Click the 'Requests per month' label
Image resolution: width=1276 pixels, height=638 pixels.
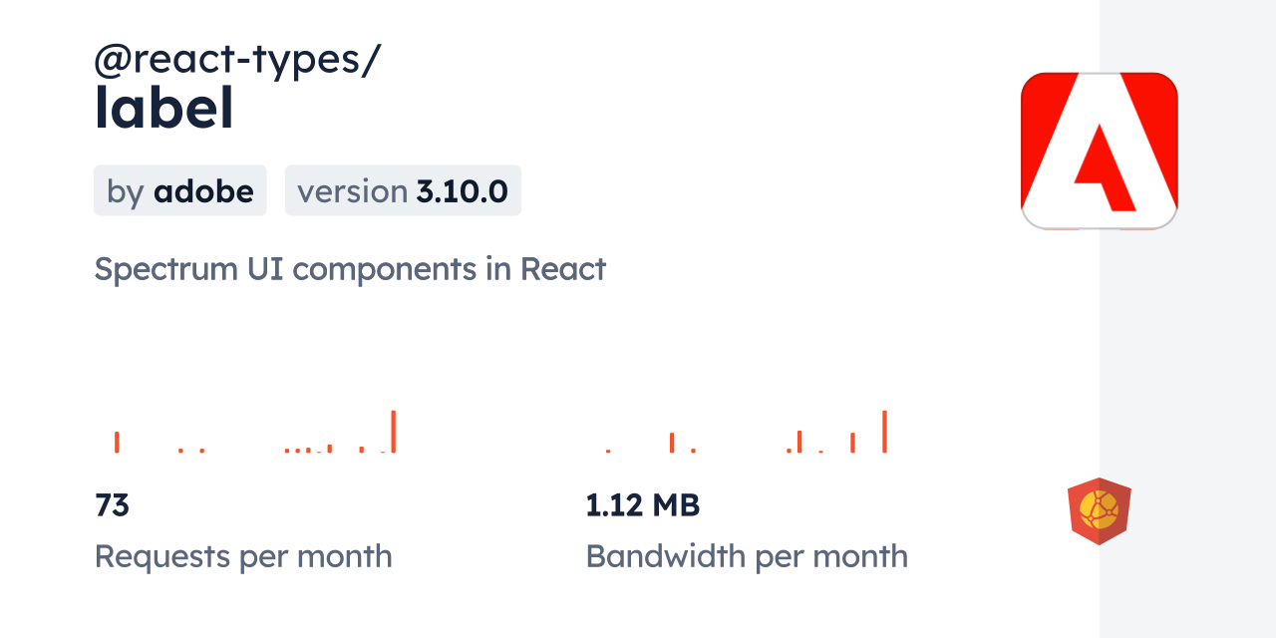click(x=243, y=556)
